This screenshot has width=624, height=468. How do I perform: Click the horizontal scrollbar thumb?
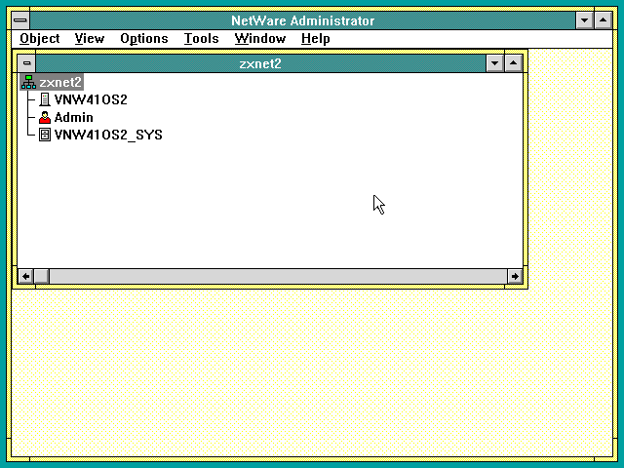click(x=41, y=276)
